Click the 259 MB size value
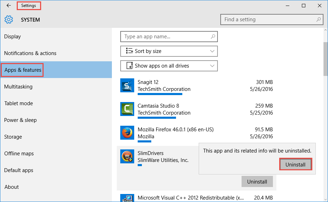The height and width of the screenshot is (202, 328). pos(264,106)
